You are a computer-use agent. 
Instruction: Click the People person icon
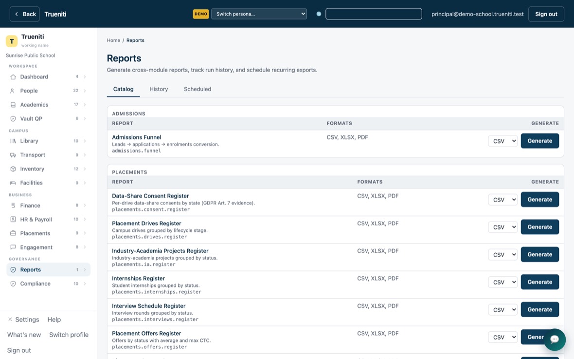[13, 91]
